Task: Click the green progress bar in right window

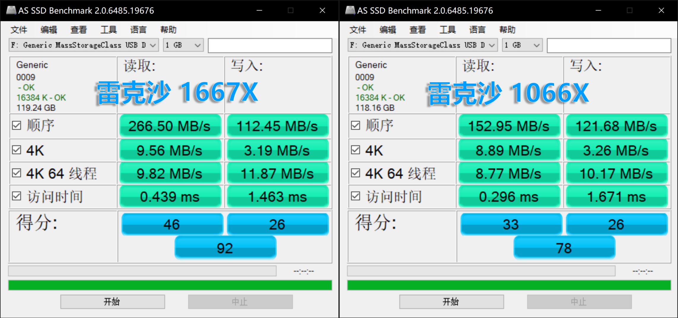Action: (x=509, y=285)
